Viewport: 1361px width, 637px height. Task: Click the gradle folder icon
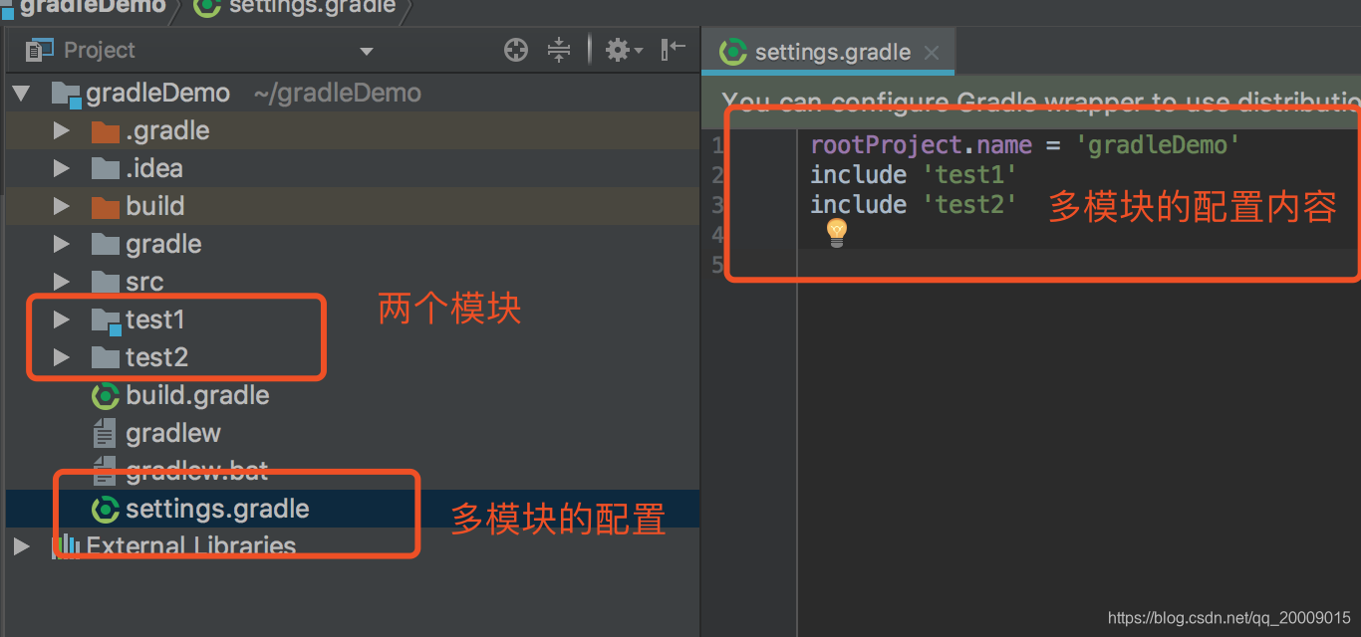pos(105,244)
